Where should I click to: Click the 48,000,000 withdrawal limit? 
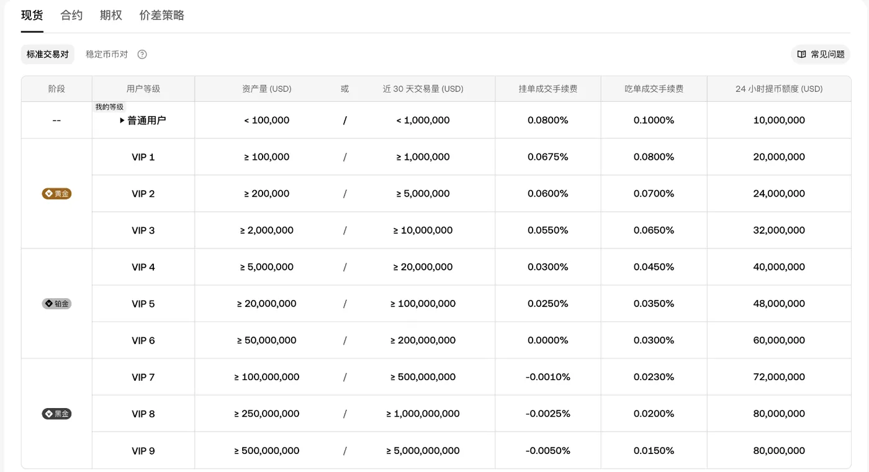click(779, 304)
